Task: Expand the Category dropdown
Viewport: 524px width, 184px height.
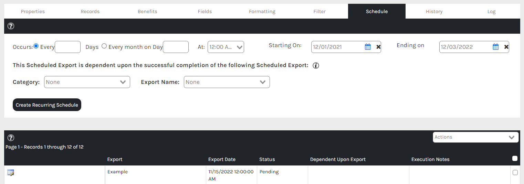Action: pyautogui.click(x=87, y=82)
